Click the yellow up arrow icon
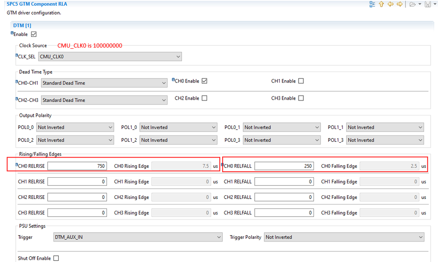This screenshot has width=438, height=262. pyautogui.click(x=381, y=4)
